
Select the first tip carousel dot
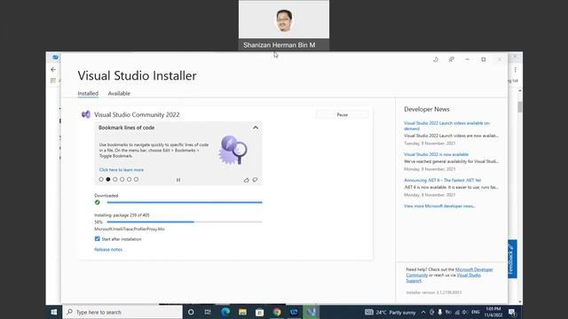tap(101, 179)
